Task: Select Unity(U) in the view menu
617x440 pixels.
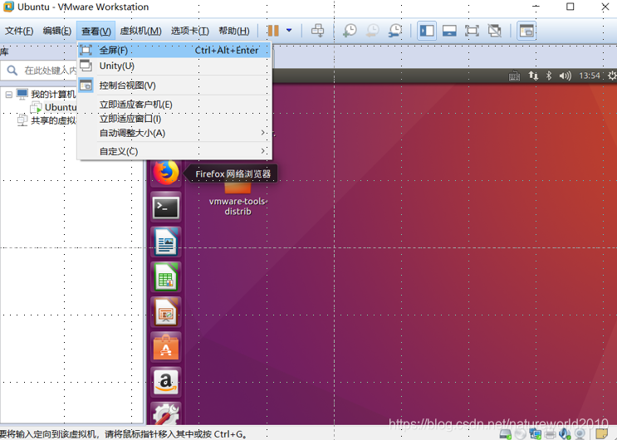Action: click(174, 66)
